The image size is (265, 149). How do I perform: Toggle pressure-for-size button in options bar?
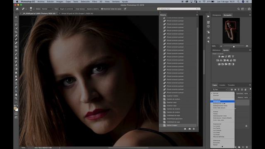coord(125,9)
